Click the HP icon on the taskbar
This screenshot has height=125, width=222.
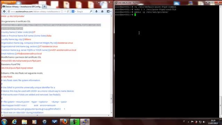click(x=44, y=122)
